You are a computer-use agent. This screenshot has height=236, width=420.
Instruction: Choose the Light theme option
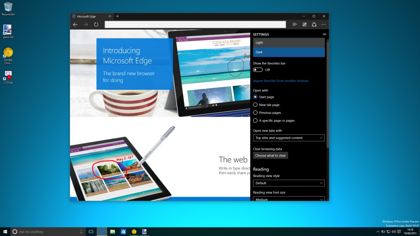click(x=289, y=43)
